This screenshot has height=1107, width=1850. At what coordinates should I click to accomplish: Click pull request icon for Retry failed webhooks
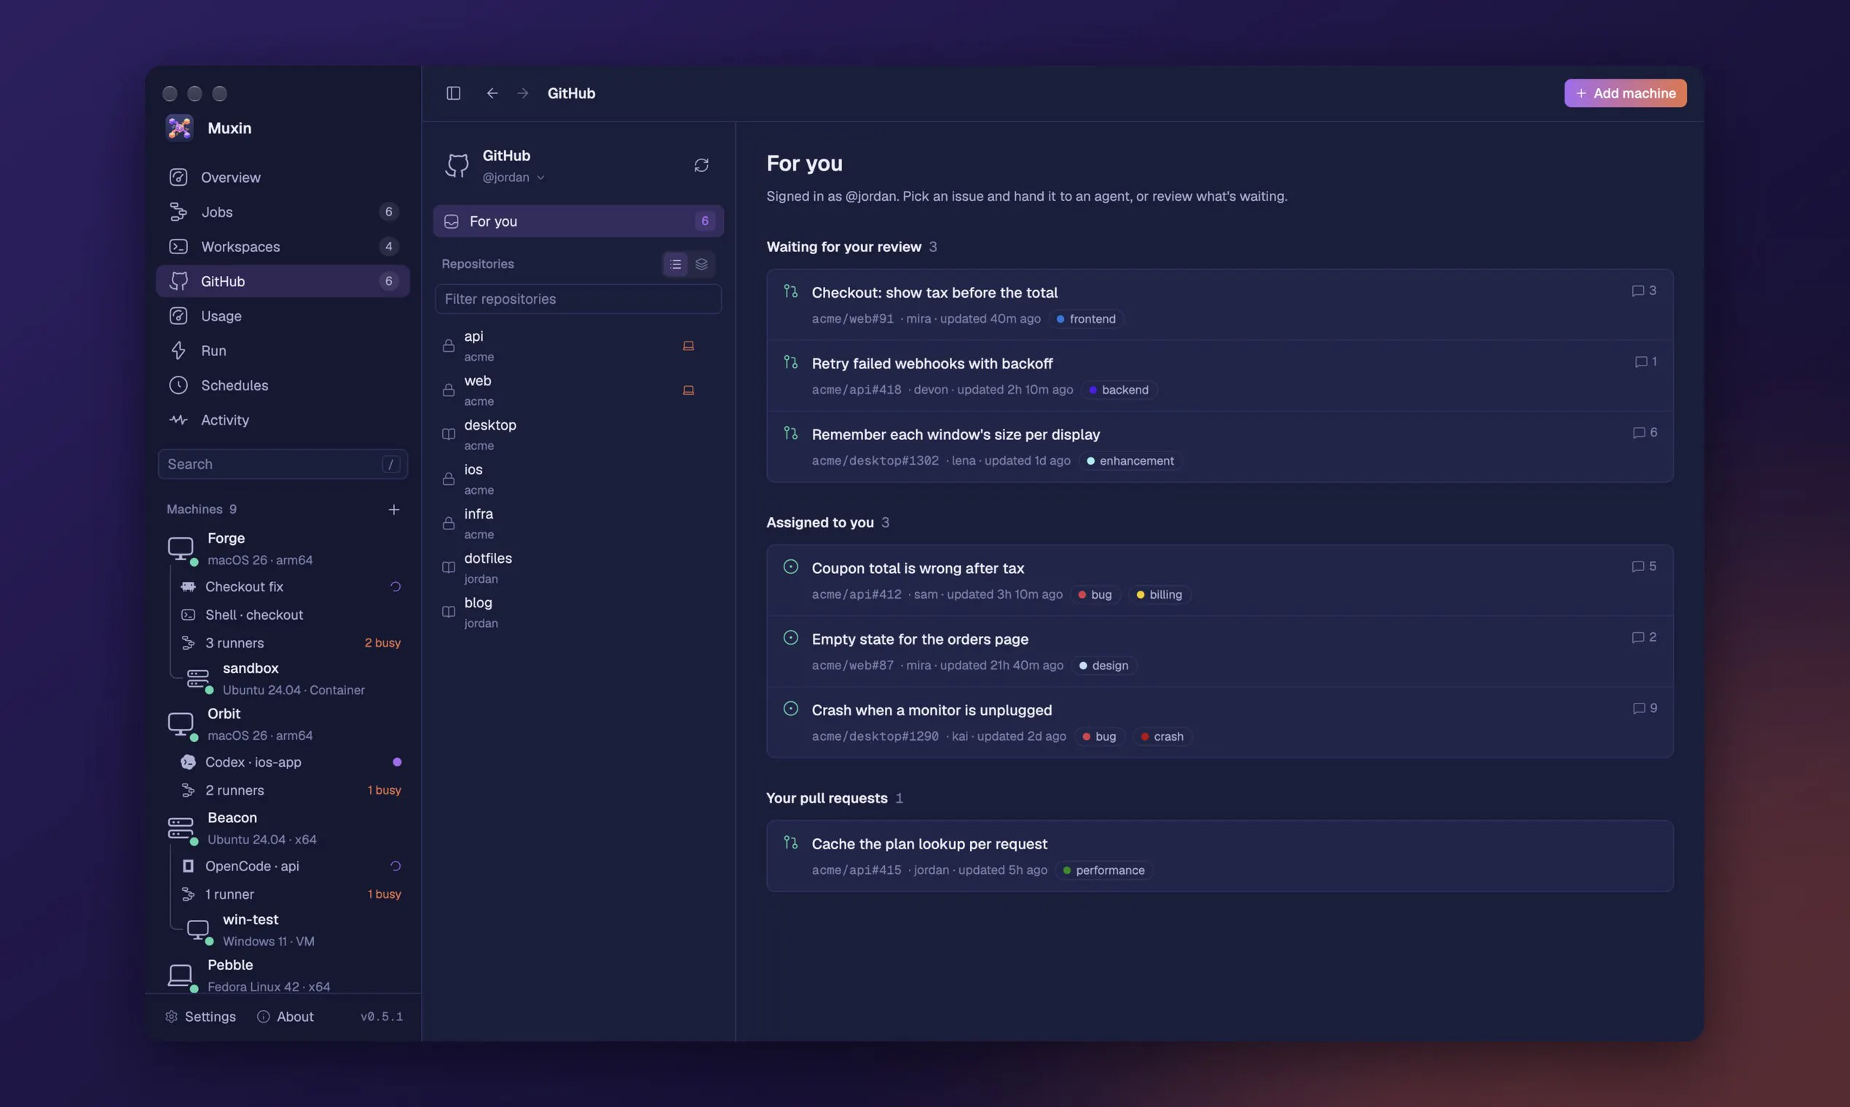(x=791, y=362)
